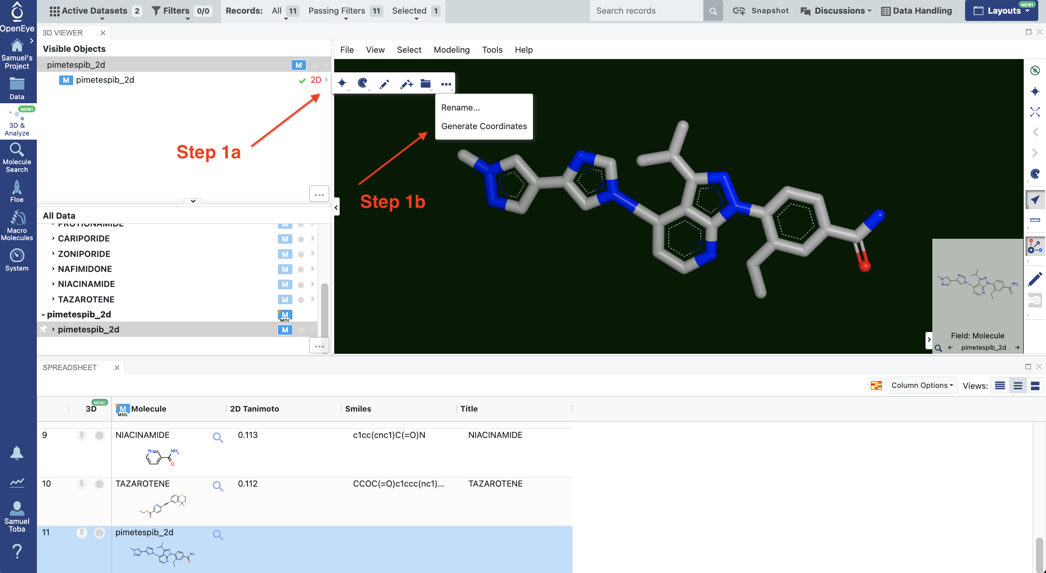The height and width of the screenshot is (573, 1046).
Task: Select the blue pencil sketch tool in viewer sidebar
Action: (x=1035, y=279)
